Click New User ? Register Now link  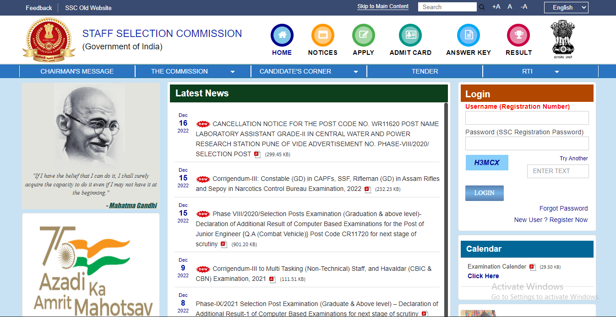click(x=551, y=220)
